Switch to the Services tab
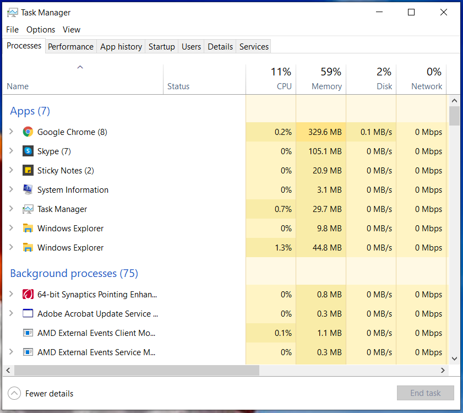 [x=254, y=47]
